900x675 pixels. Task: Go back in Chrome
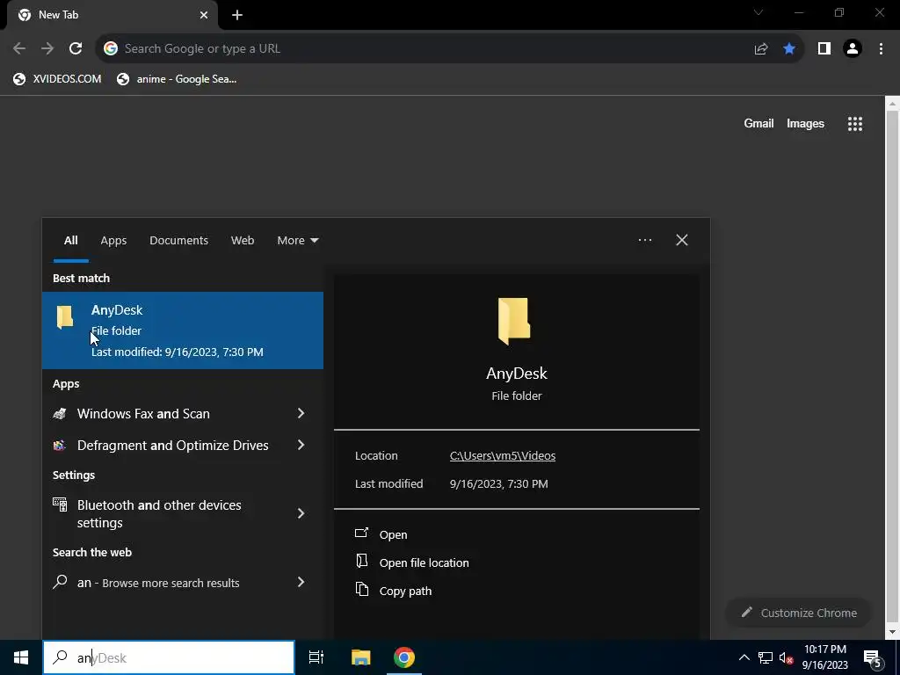point(19,49)
